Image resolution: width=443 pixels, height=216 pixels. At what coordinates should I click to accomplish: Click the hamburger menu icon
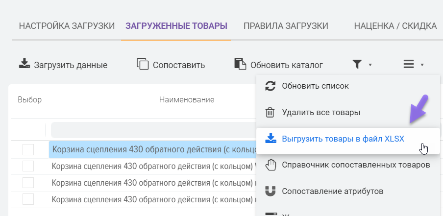409,64
